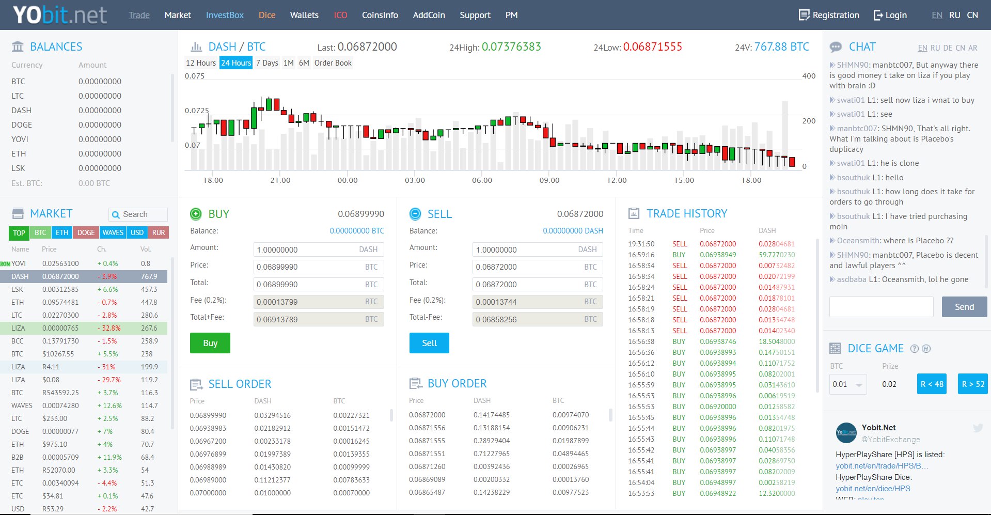Filter market by ETH pairs
The height and width of the screenshot is (515, 991).
pyautogui.click(x=62, y=233)
